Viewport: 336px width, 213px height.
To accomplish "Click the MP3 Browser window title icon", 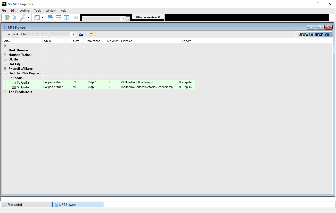I will pyautogui.click(x=5, y=28).
